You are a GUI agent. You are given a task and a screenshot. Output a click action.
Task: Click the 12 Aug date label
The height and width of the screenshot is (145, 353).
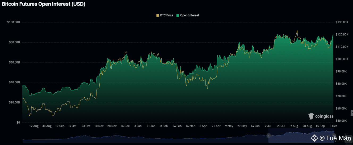coord(34,126)
